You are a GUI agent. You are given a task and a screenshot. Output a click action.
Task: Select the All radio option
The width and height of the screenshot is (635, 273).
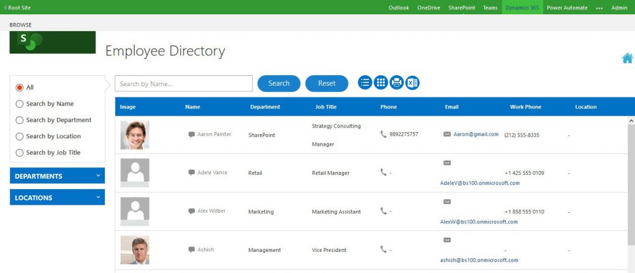[19, 87]
